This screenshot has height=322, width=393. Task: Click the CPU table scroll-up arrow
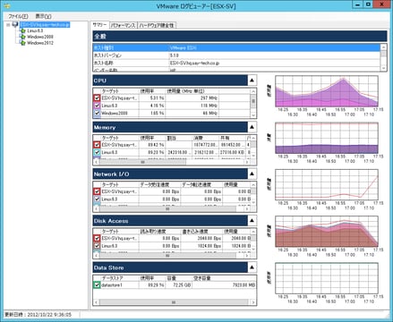(253, 91)
